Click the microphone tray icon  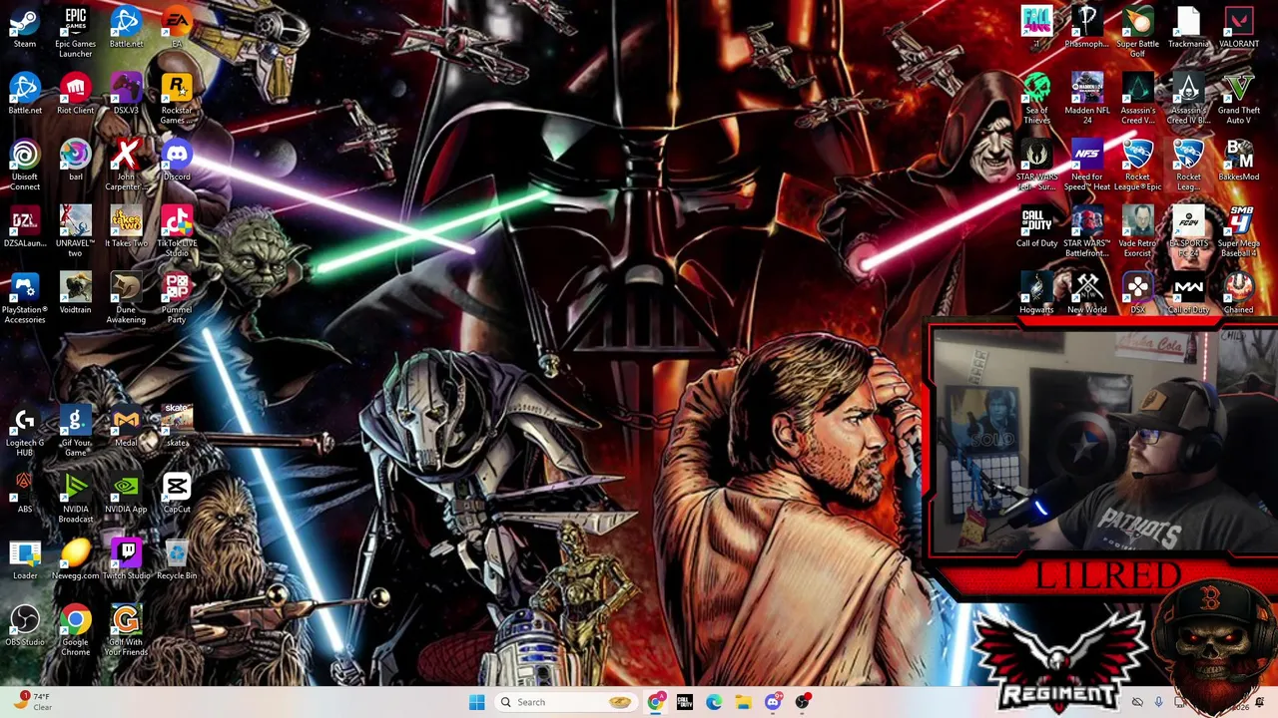coord(1158,702)
